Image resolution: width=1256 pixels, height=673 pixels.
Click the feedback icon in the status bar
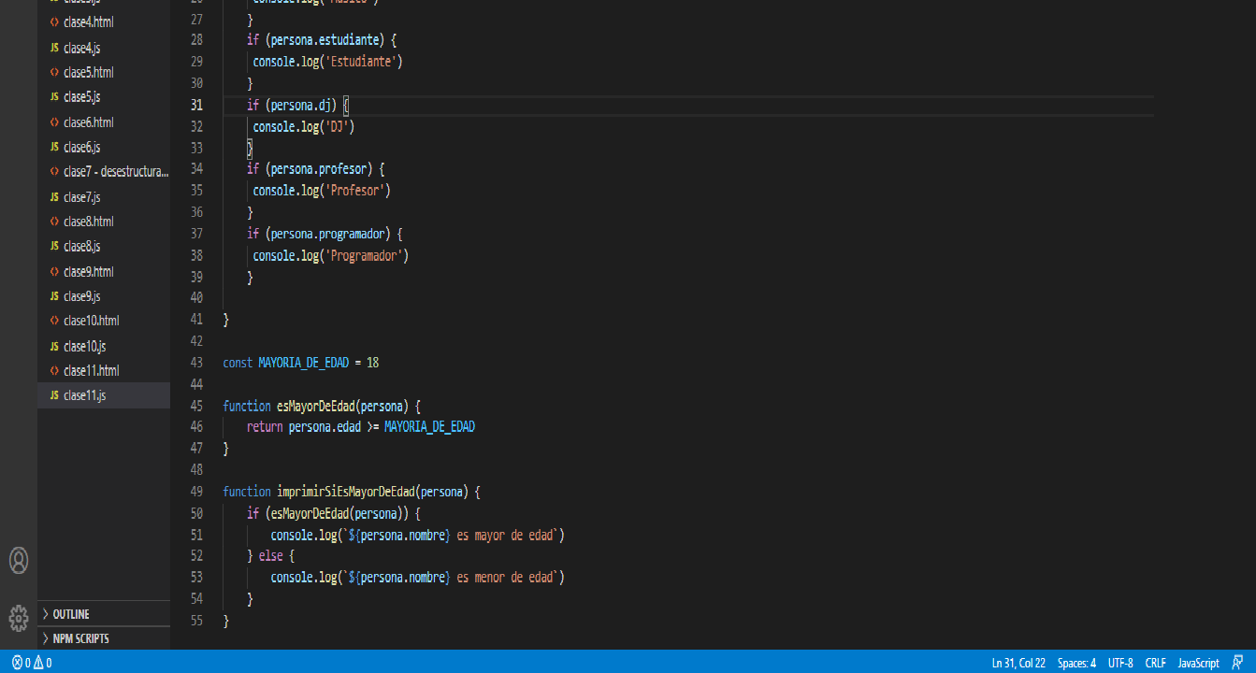[x=1238, y=663]
